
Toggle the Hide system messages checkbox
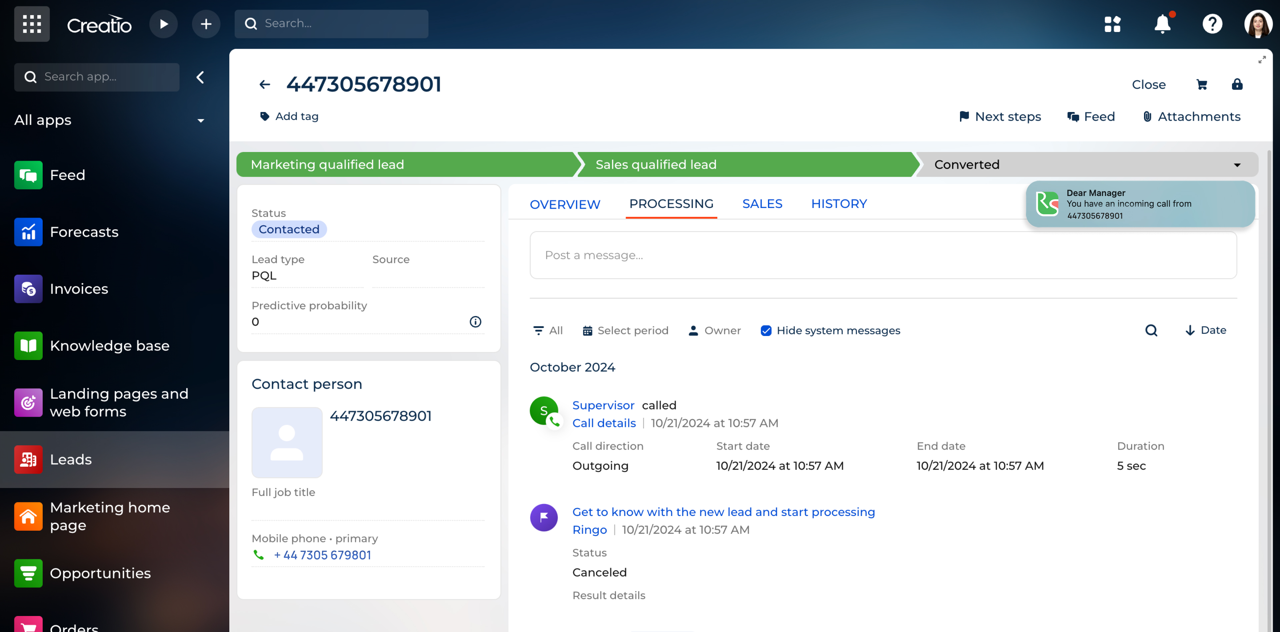[766, 330]
